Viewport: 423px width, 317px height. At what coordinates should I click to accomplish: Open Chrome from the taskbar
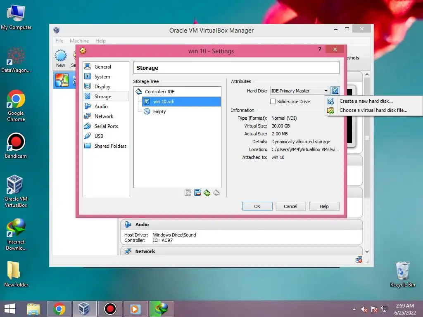pos(59,309)
